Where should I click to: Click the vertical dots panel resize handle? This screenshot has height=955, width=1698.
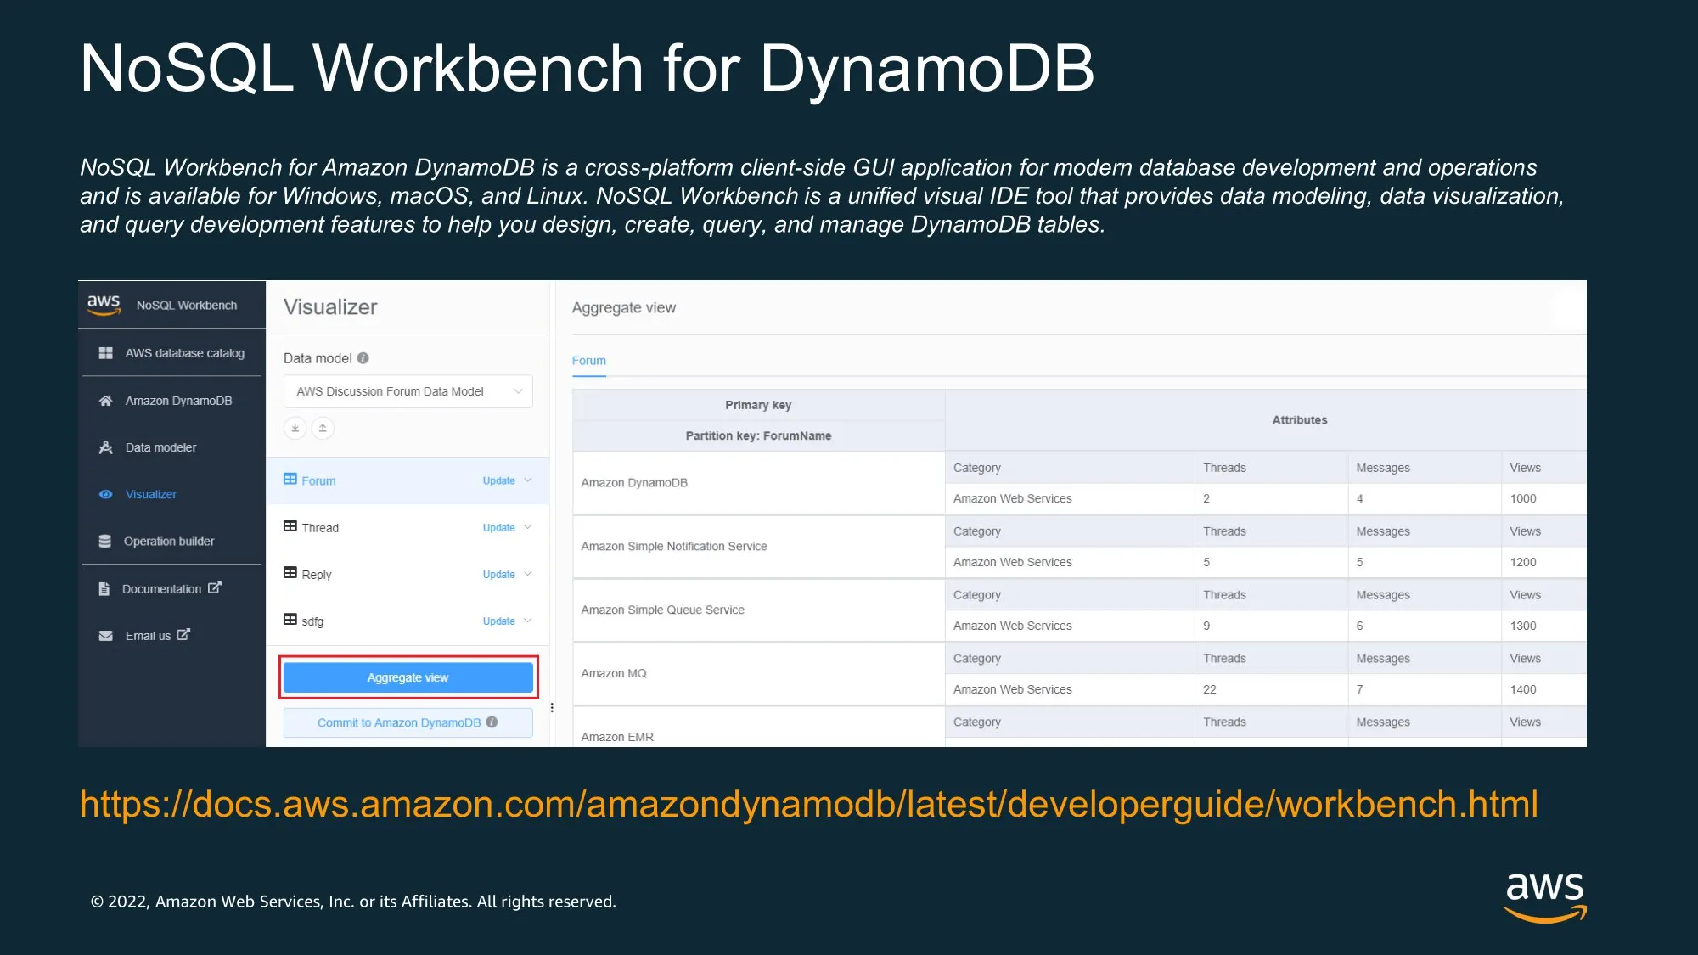[x=552, y=707]
